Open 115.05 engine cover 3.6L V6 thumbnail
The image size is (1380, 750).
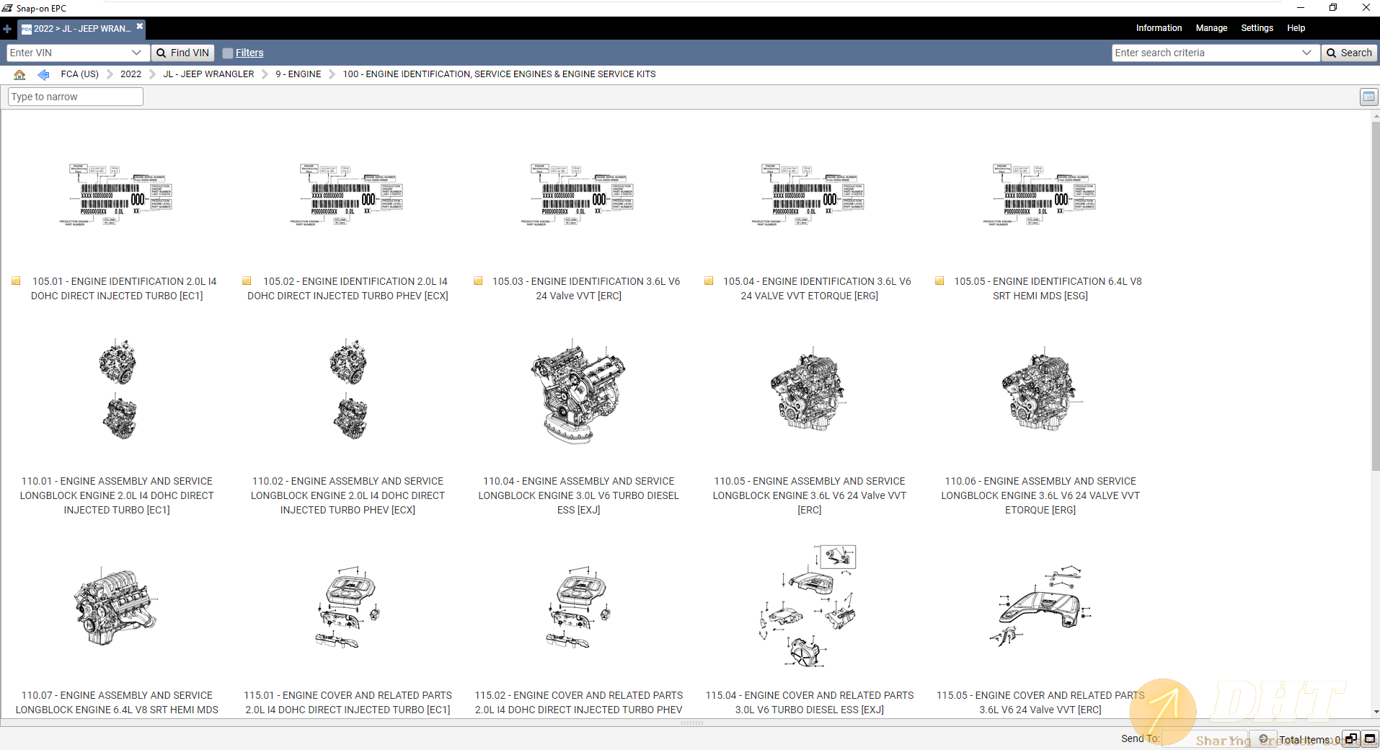(x=1040, y=606)
